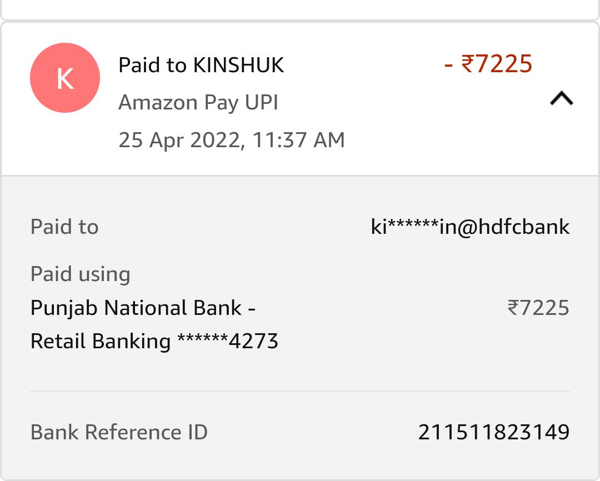Click the Amazon Pay UPI subtitle
This screenshot has height=481, width=600.
pyautogui.click(x=198, y=103)
